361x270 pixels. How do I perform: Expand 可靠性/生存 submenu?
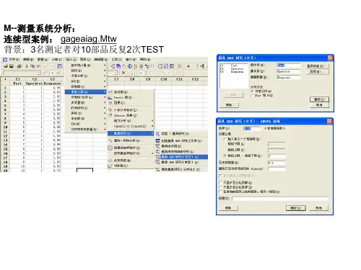pyautogui.click(x=86, y=97)
